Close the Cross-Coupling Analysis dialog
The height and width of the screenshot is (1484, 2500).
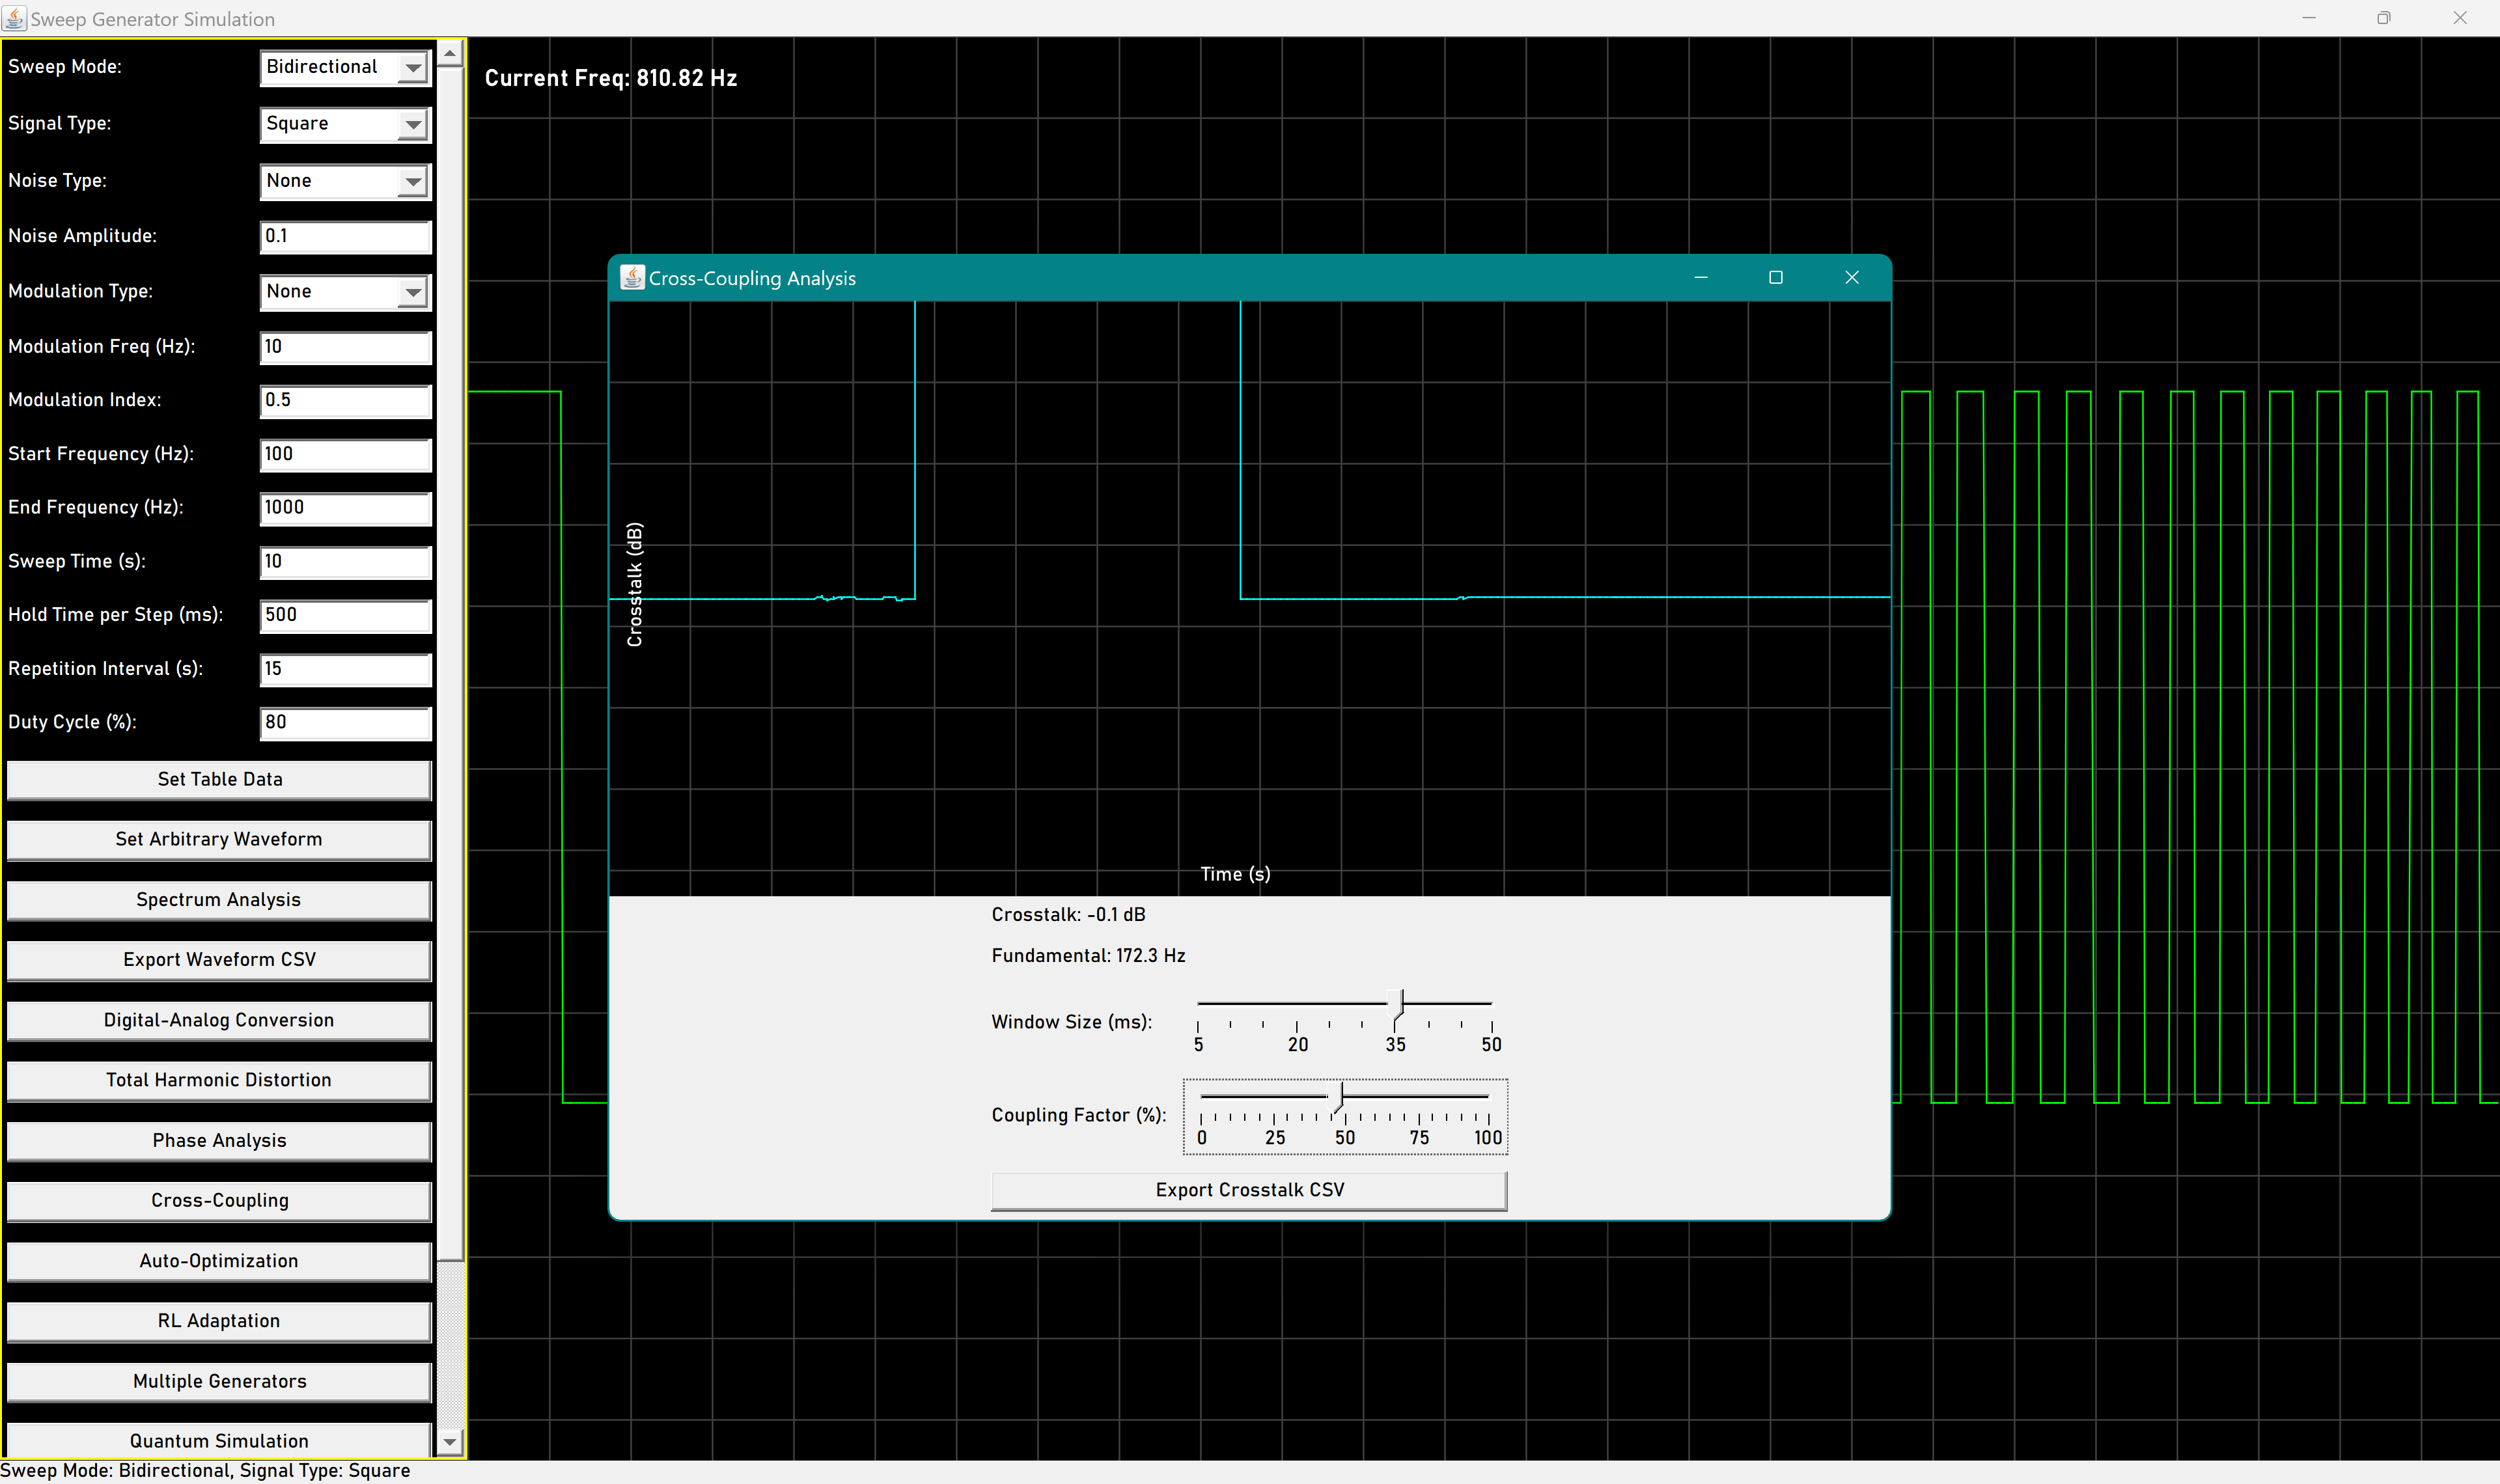(x=1851, y=278)
